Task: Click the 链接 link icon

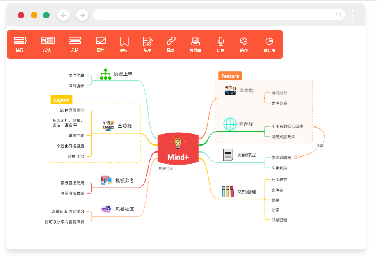Action: [171, 41]
